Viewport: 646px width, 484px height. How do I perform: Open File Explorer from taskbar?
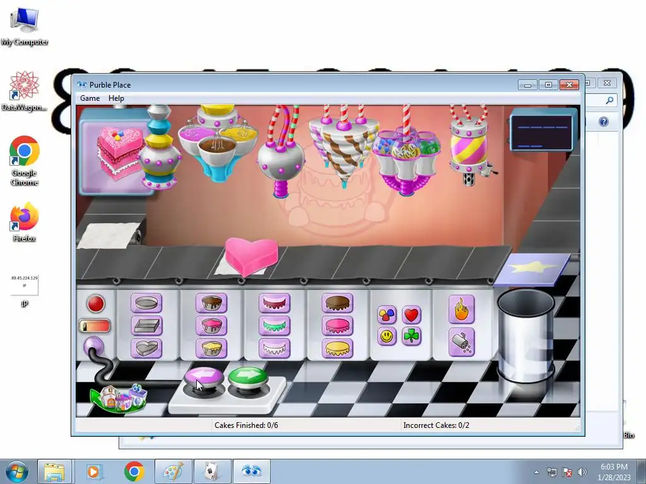[x=55, y=471]
